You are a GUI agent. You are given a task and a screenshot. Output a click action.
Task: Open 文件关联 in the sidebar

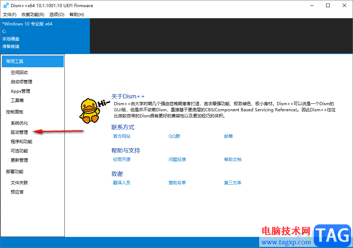pos(19,183)
